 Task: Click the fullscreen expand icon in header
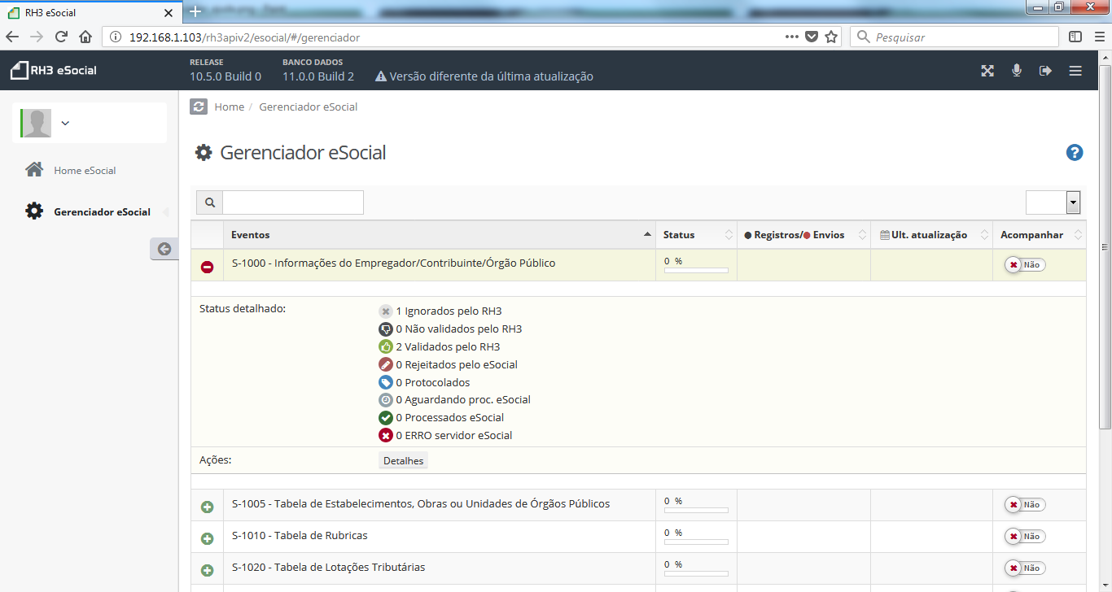coord(987,71)
